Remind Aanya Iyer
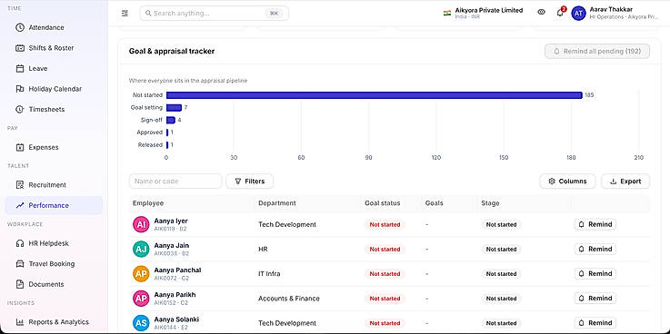 (595, 224)
